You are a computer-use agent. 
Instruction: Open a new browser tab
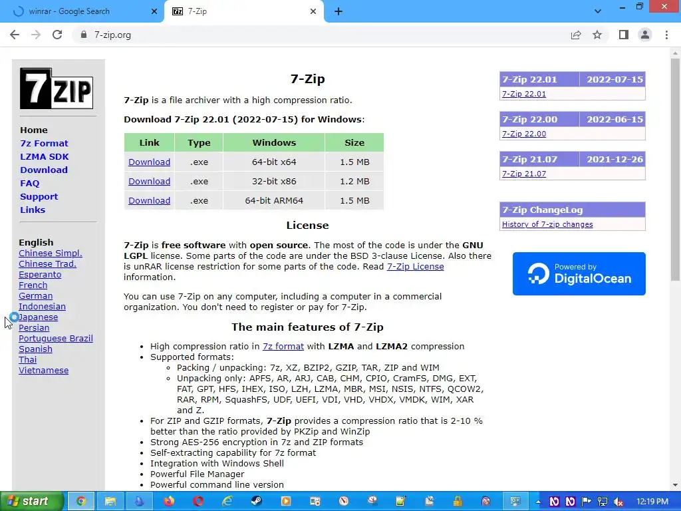[339, 11]
